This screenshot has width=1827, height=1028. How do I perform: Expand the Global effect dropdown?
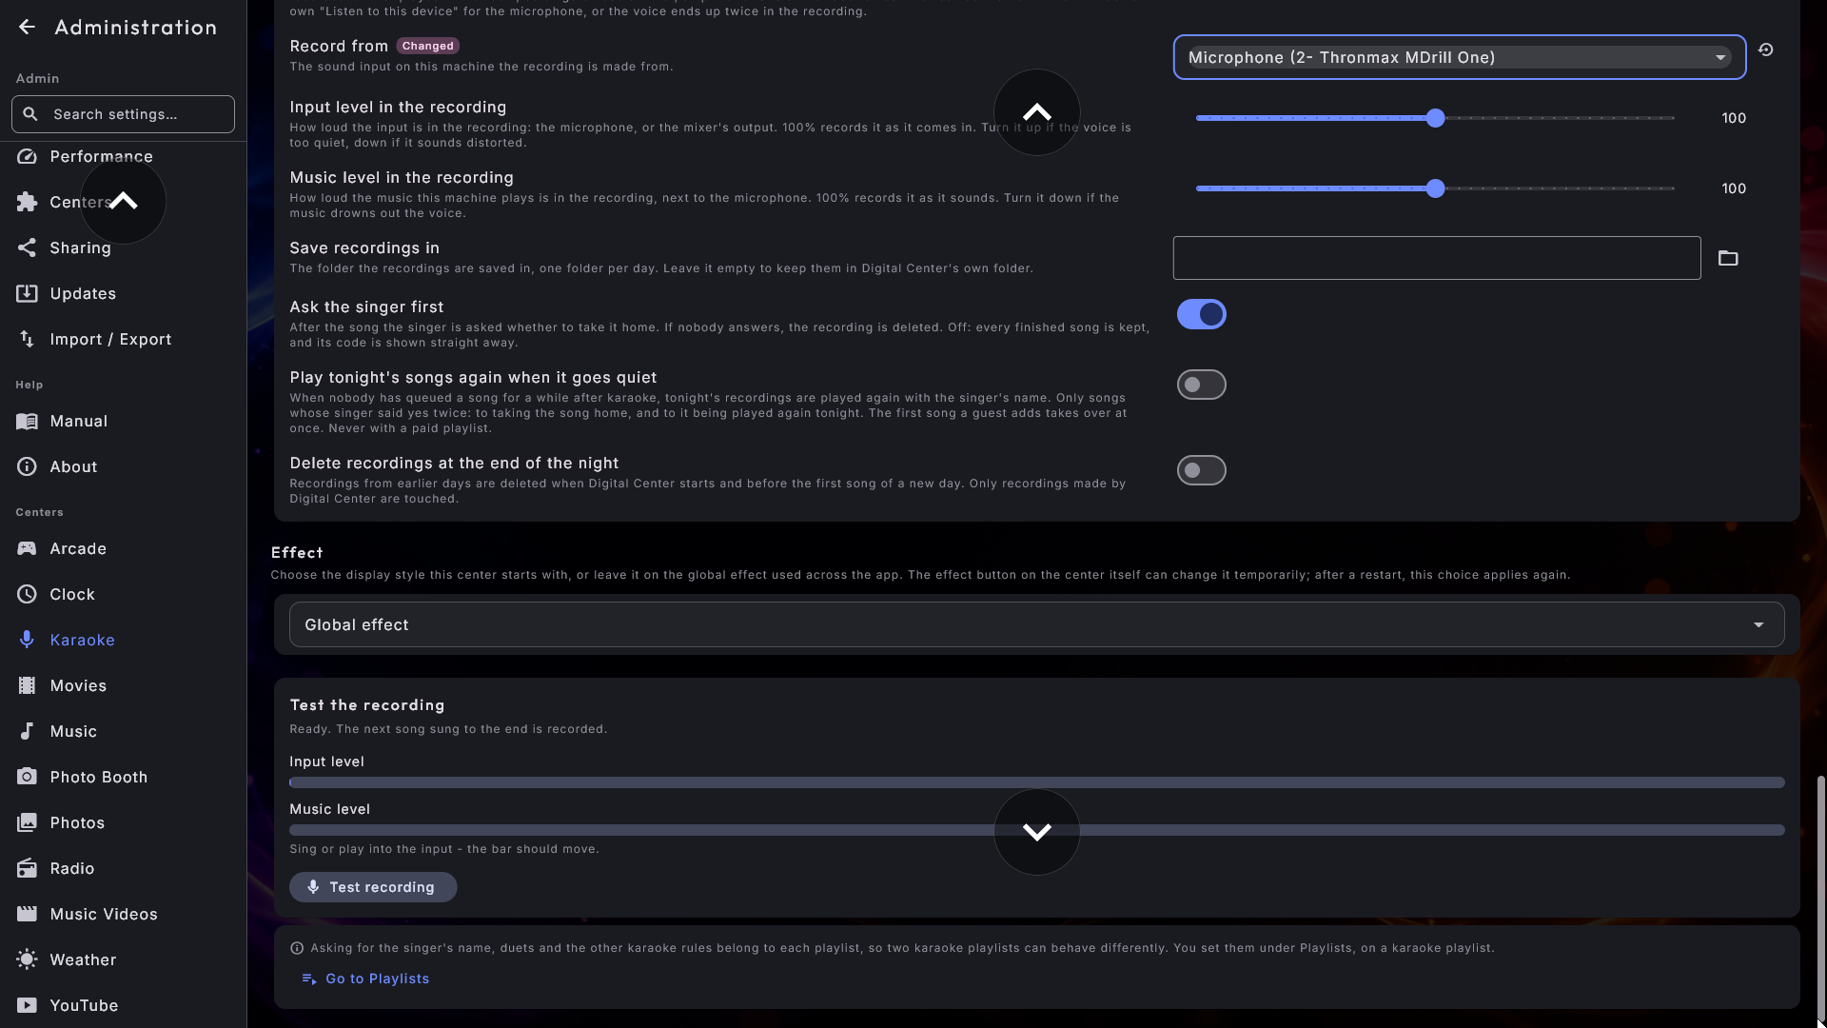pos(1036,624)
